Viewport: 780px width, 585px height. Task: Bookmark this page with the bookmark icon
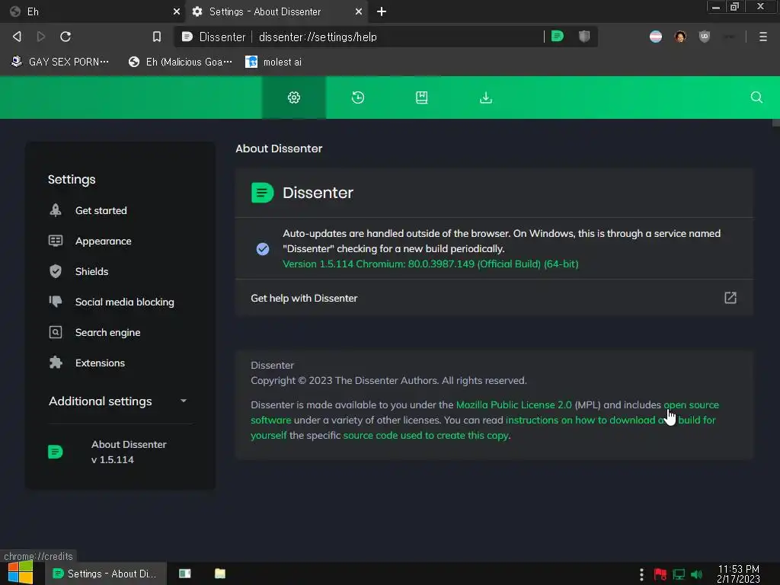(157, 37)
